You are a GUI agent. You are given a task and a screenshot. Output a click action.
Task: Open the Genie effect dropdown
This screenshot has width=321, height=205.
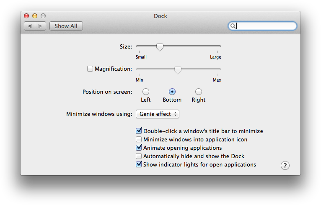(x=158, y=114)
